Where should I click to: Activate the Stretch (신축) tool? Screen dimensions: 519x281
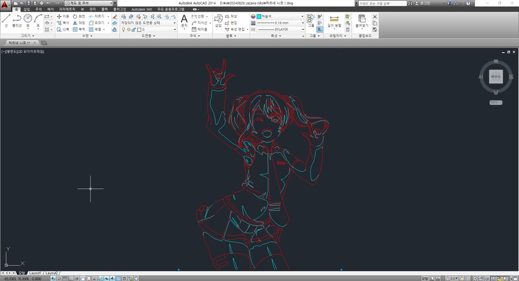pyautogui.click(x=63, y=29)
